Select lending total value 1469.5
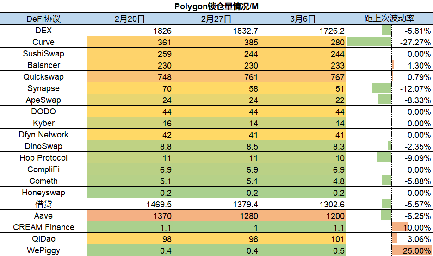433x256 pixels. [130, 204]
